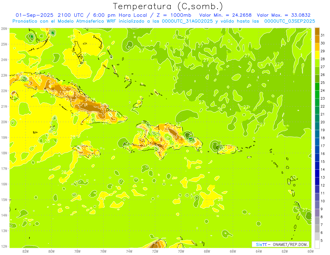Select the 23N latitude label
This screenshot has width=330, height=255.
(4, 75)
